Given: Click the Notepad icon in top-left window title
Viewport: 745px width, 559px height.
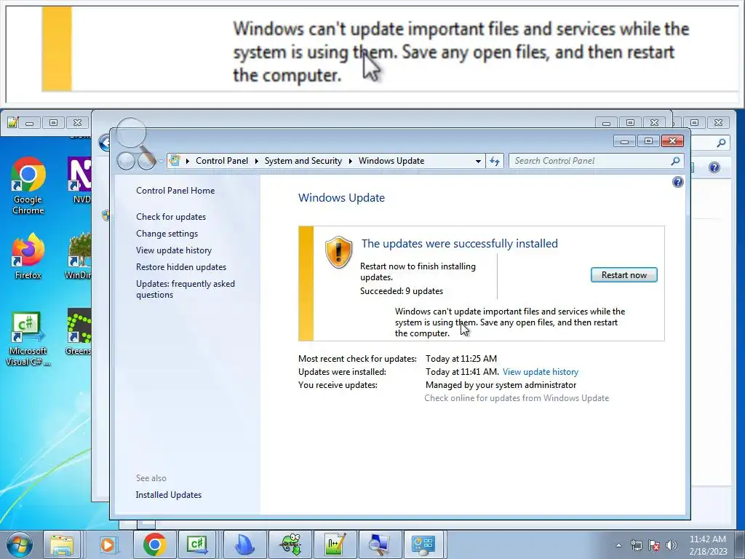Looking at the screenshot, I should [13, 122].
